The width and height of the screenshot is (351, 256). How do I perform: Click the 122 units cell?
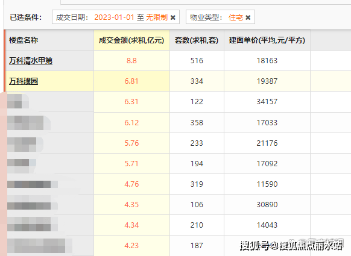tap(197, 102)
